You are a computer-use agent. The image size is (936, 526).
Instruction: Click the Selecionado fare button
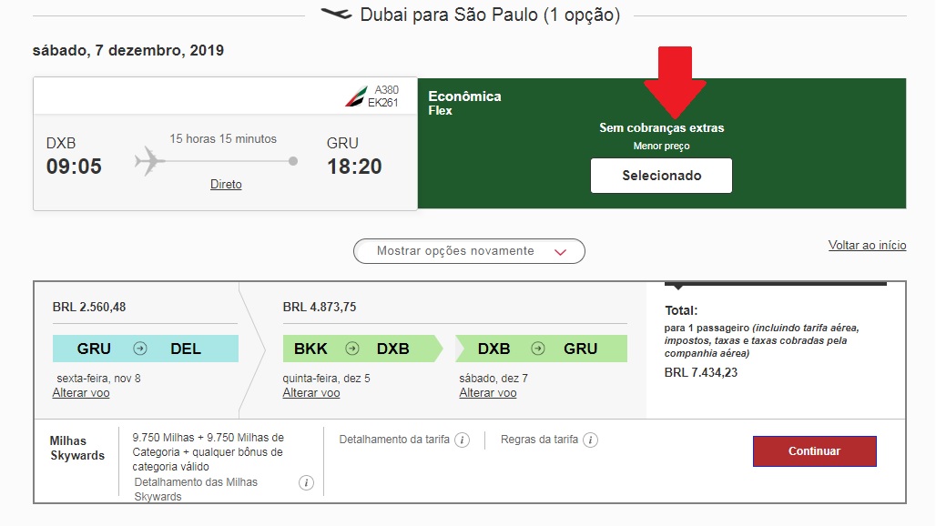tap(661, 176)
